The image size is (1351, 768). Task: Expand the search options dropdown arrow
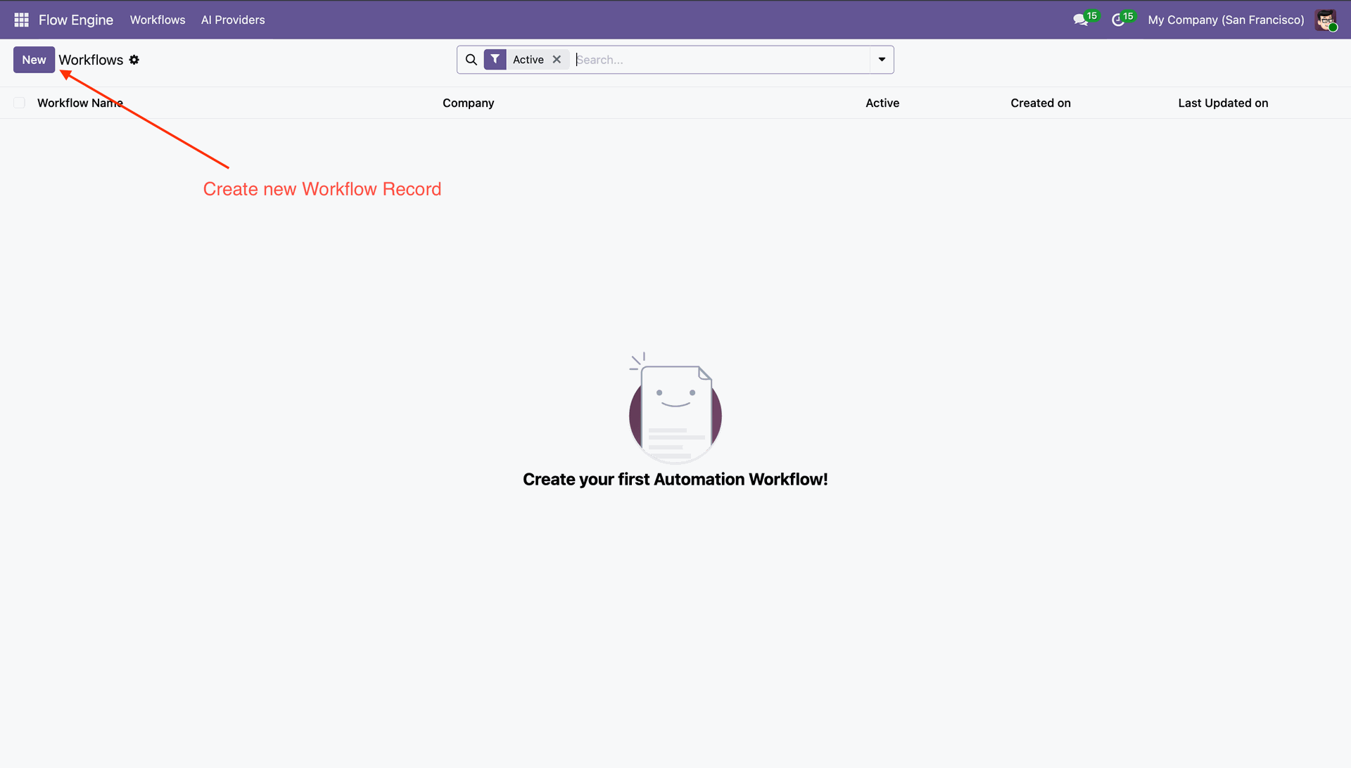pos(882,60)
